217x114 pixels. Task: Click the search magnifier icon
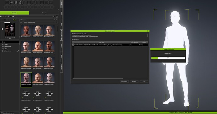coord(21,20)
